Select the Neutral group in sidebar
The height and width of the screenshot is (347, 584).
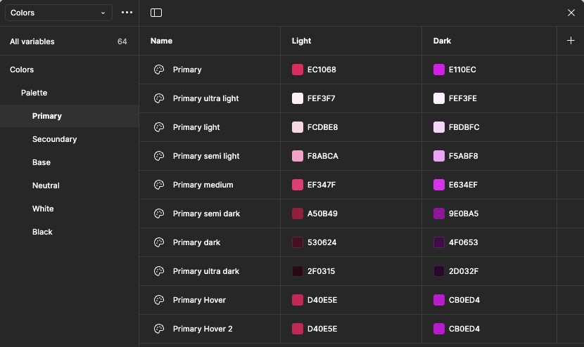(69, 185)
